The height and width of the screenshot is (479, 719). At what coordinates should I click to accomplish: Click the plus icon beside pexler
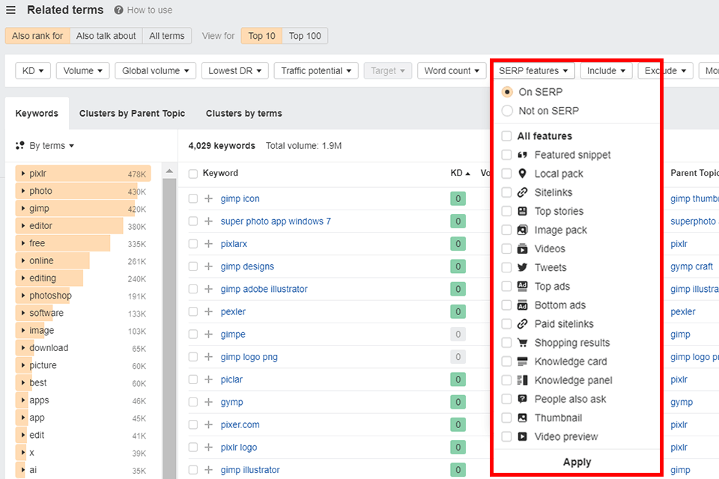pos(209,311)
